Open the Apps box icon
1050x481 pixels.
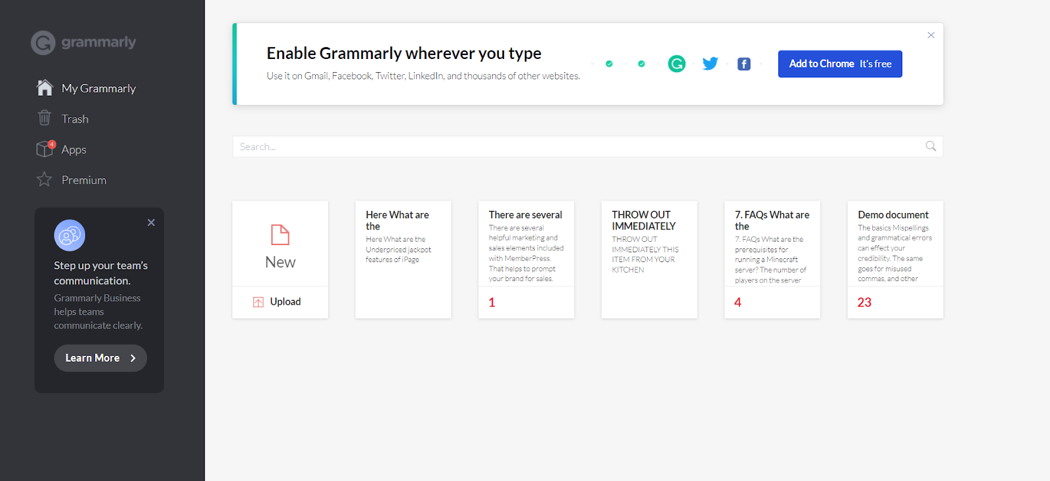(x=45, y=149)
